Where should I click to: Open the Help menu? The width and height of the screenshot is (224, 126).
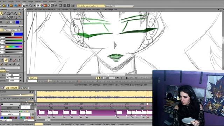click(60, 1)
